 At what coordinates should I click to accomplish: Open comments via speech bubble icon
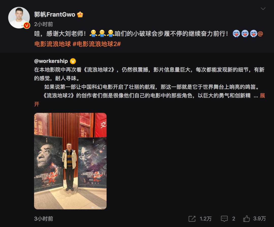[x=224, y=219]
